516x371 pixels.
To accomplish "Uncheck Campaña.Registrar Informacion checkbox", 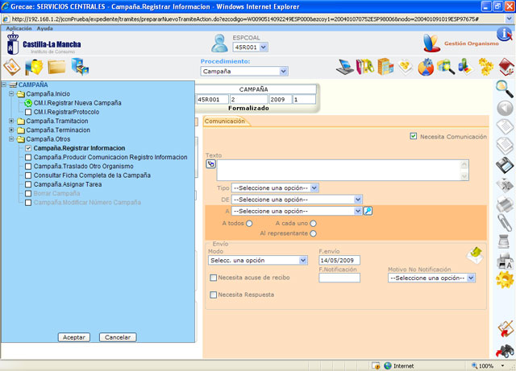I will point(28,148).
